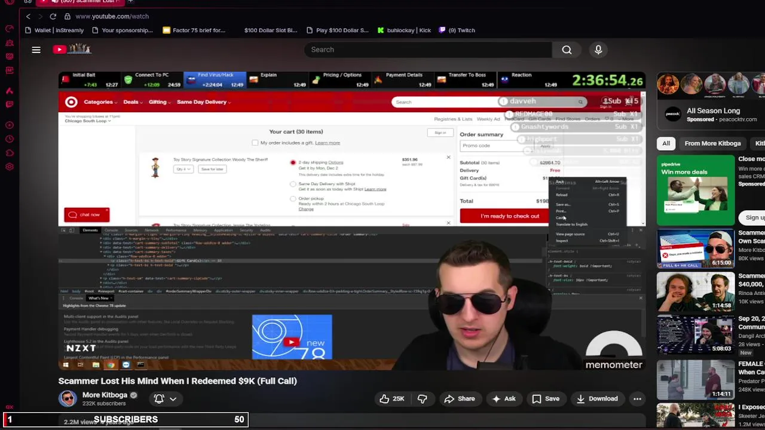765x430 pixels.
Task: Reload the page with refresh icon
Action: [53, 16]
